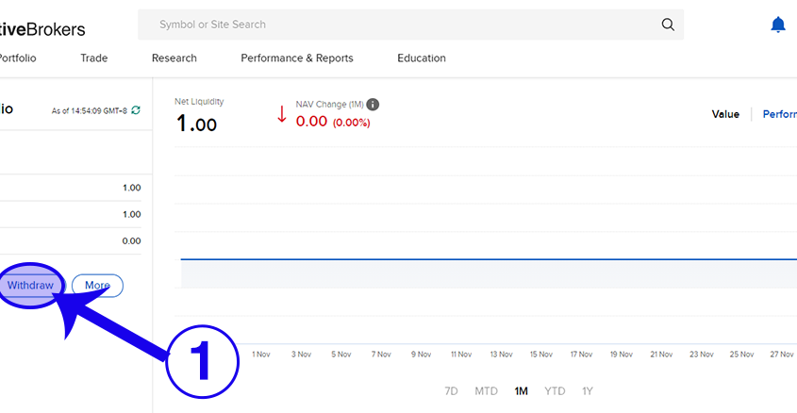Click the red down arrow NAV indicator
This screenshot has width=797, height=413.
click(281, 115)
